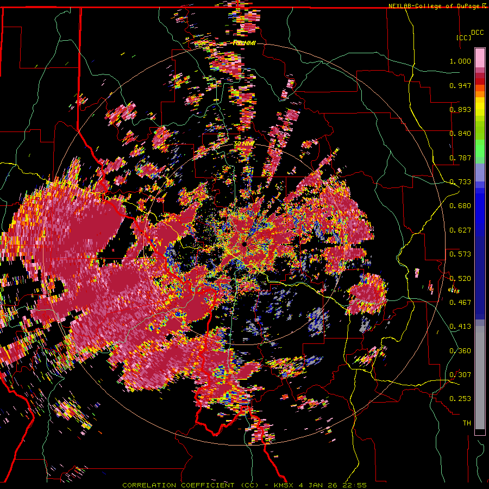
Task: Click the 0.360 scale value
Action: (x=460, y=351)
